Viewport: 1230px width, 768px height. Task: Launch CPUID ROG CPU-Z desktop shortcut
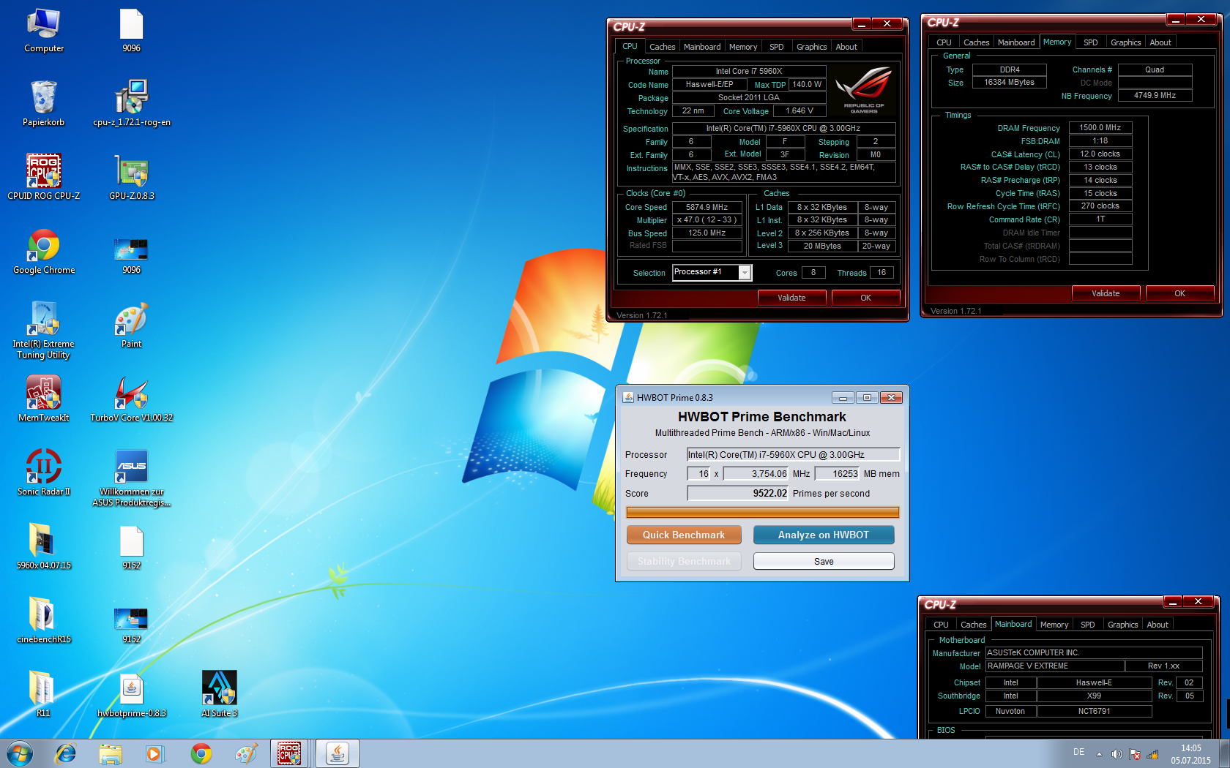pos(44,177)
